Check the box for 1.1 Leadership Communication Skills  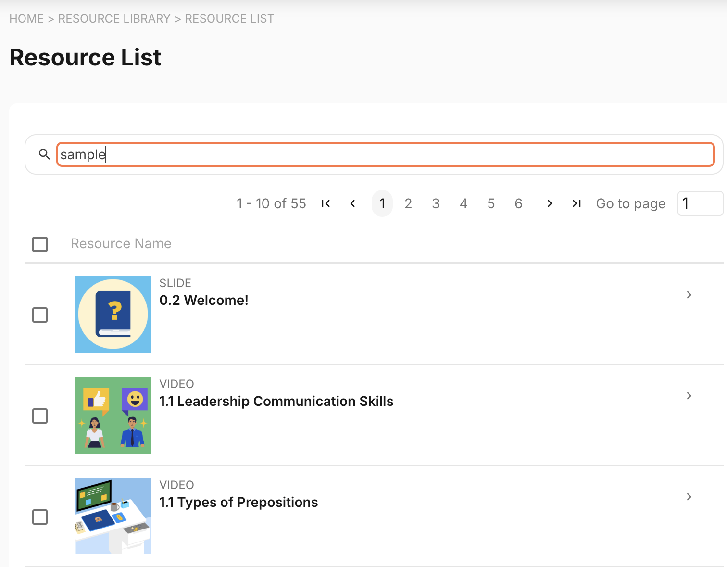[40, 416]
